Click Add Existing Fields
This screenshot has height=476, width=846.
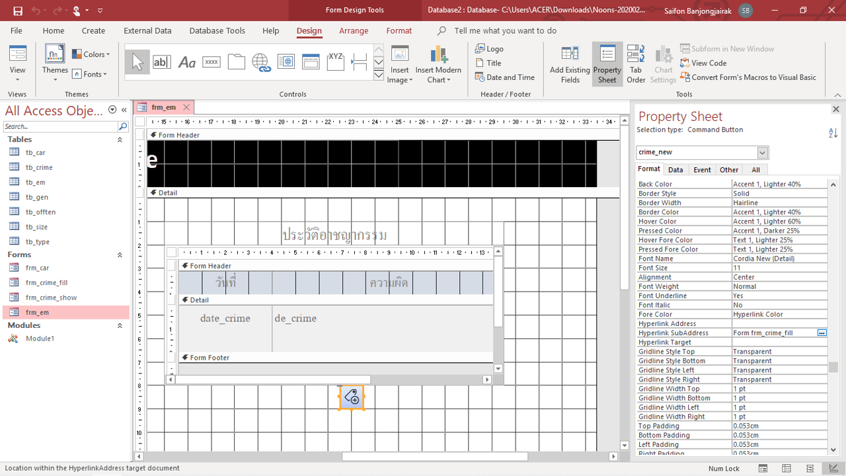(x=570, y=65)
